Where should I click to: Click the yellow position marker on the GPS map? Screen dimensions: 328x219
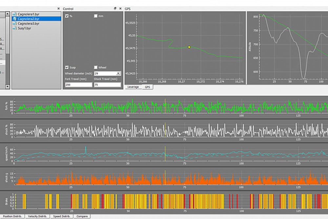[x=189, y=47]
